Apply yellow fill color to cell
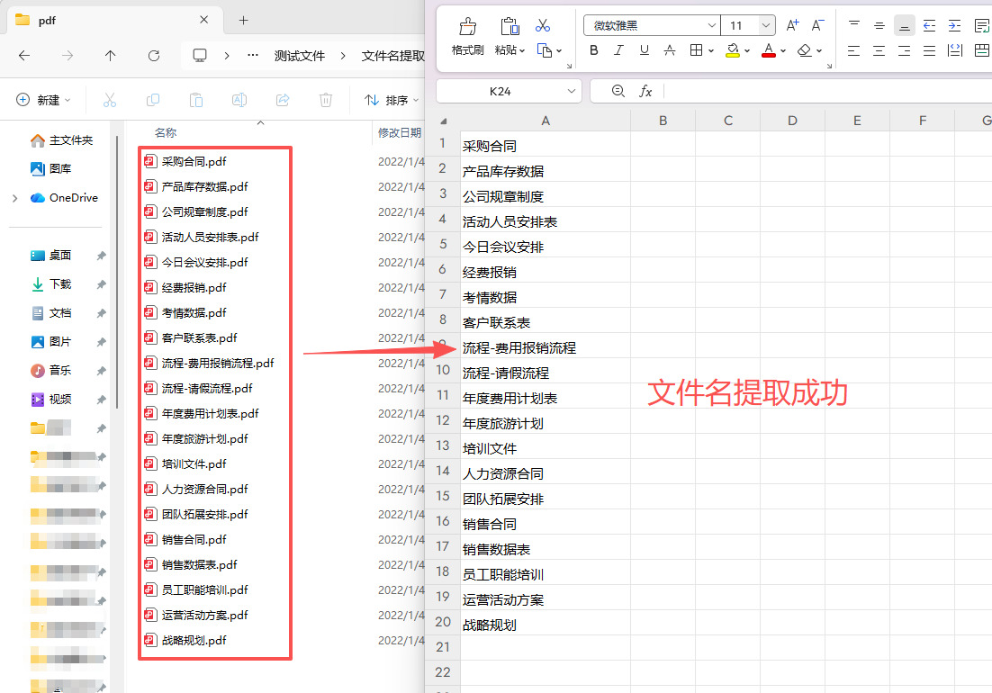Image resolution: width=992 pixels, height=693 pixels. click(x=732, y=50)
